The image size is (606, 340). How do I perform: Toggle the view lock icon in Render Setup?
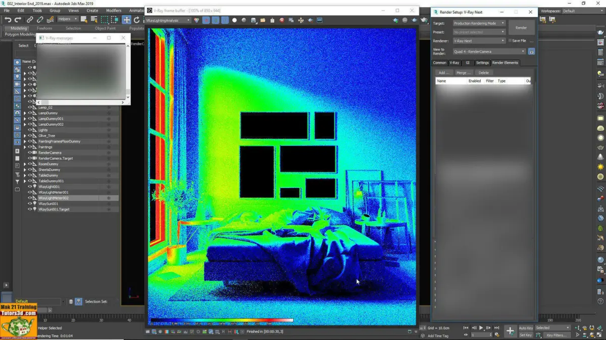(531, 51)
